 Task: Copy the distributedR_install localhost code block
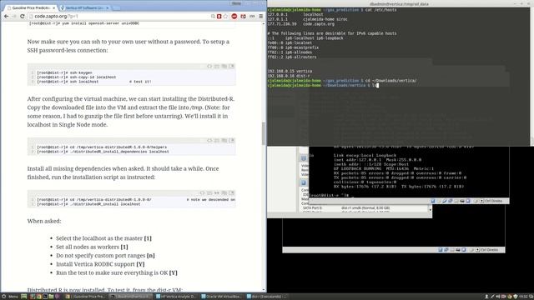pos(224,192)
